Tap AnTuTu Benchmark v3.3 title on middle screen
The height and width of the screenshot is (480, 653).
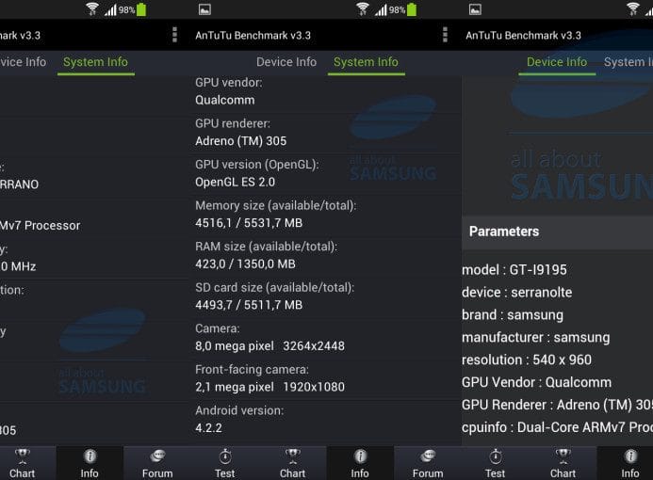[x=253, y=36]
